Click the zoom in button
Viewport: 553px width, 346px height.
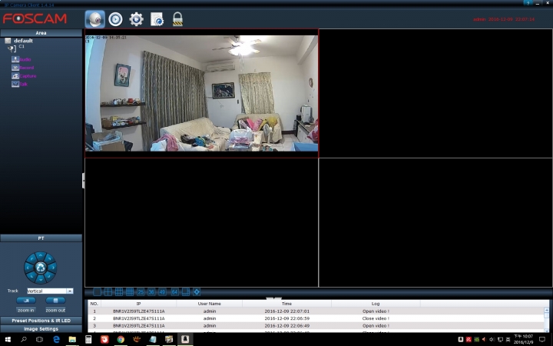tap(26, 310)
